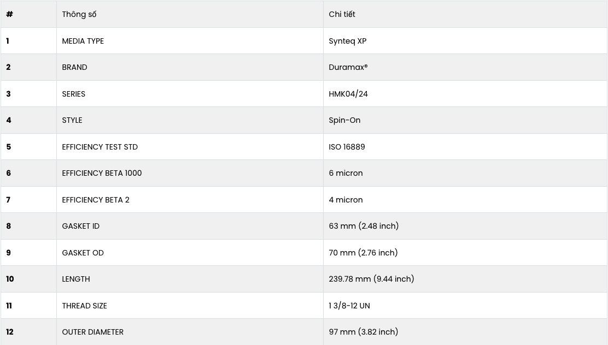The width and height of the screenshot is (608, 345).
Task: Click the 'ISO 16889' test standard value
Action: click(347, 147)
